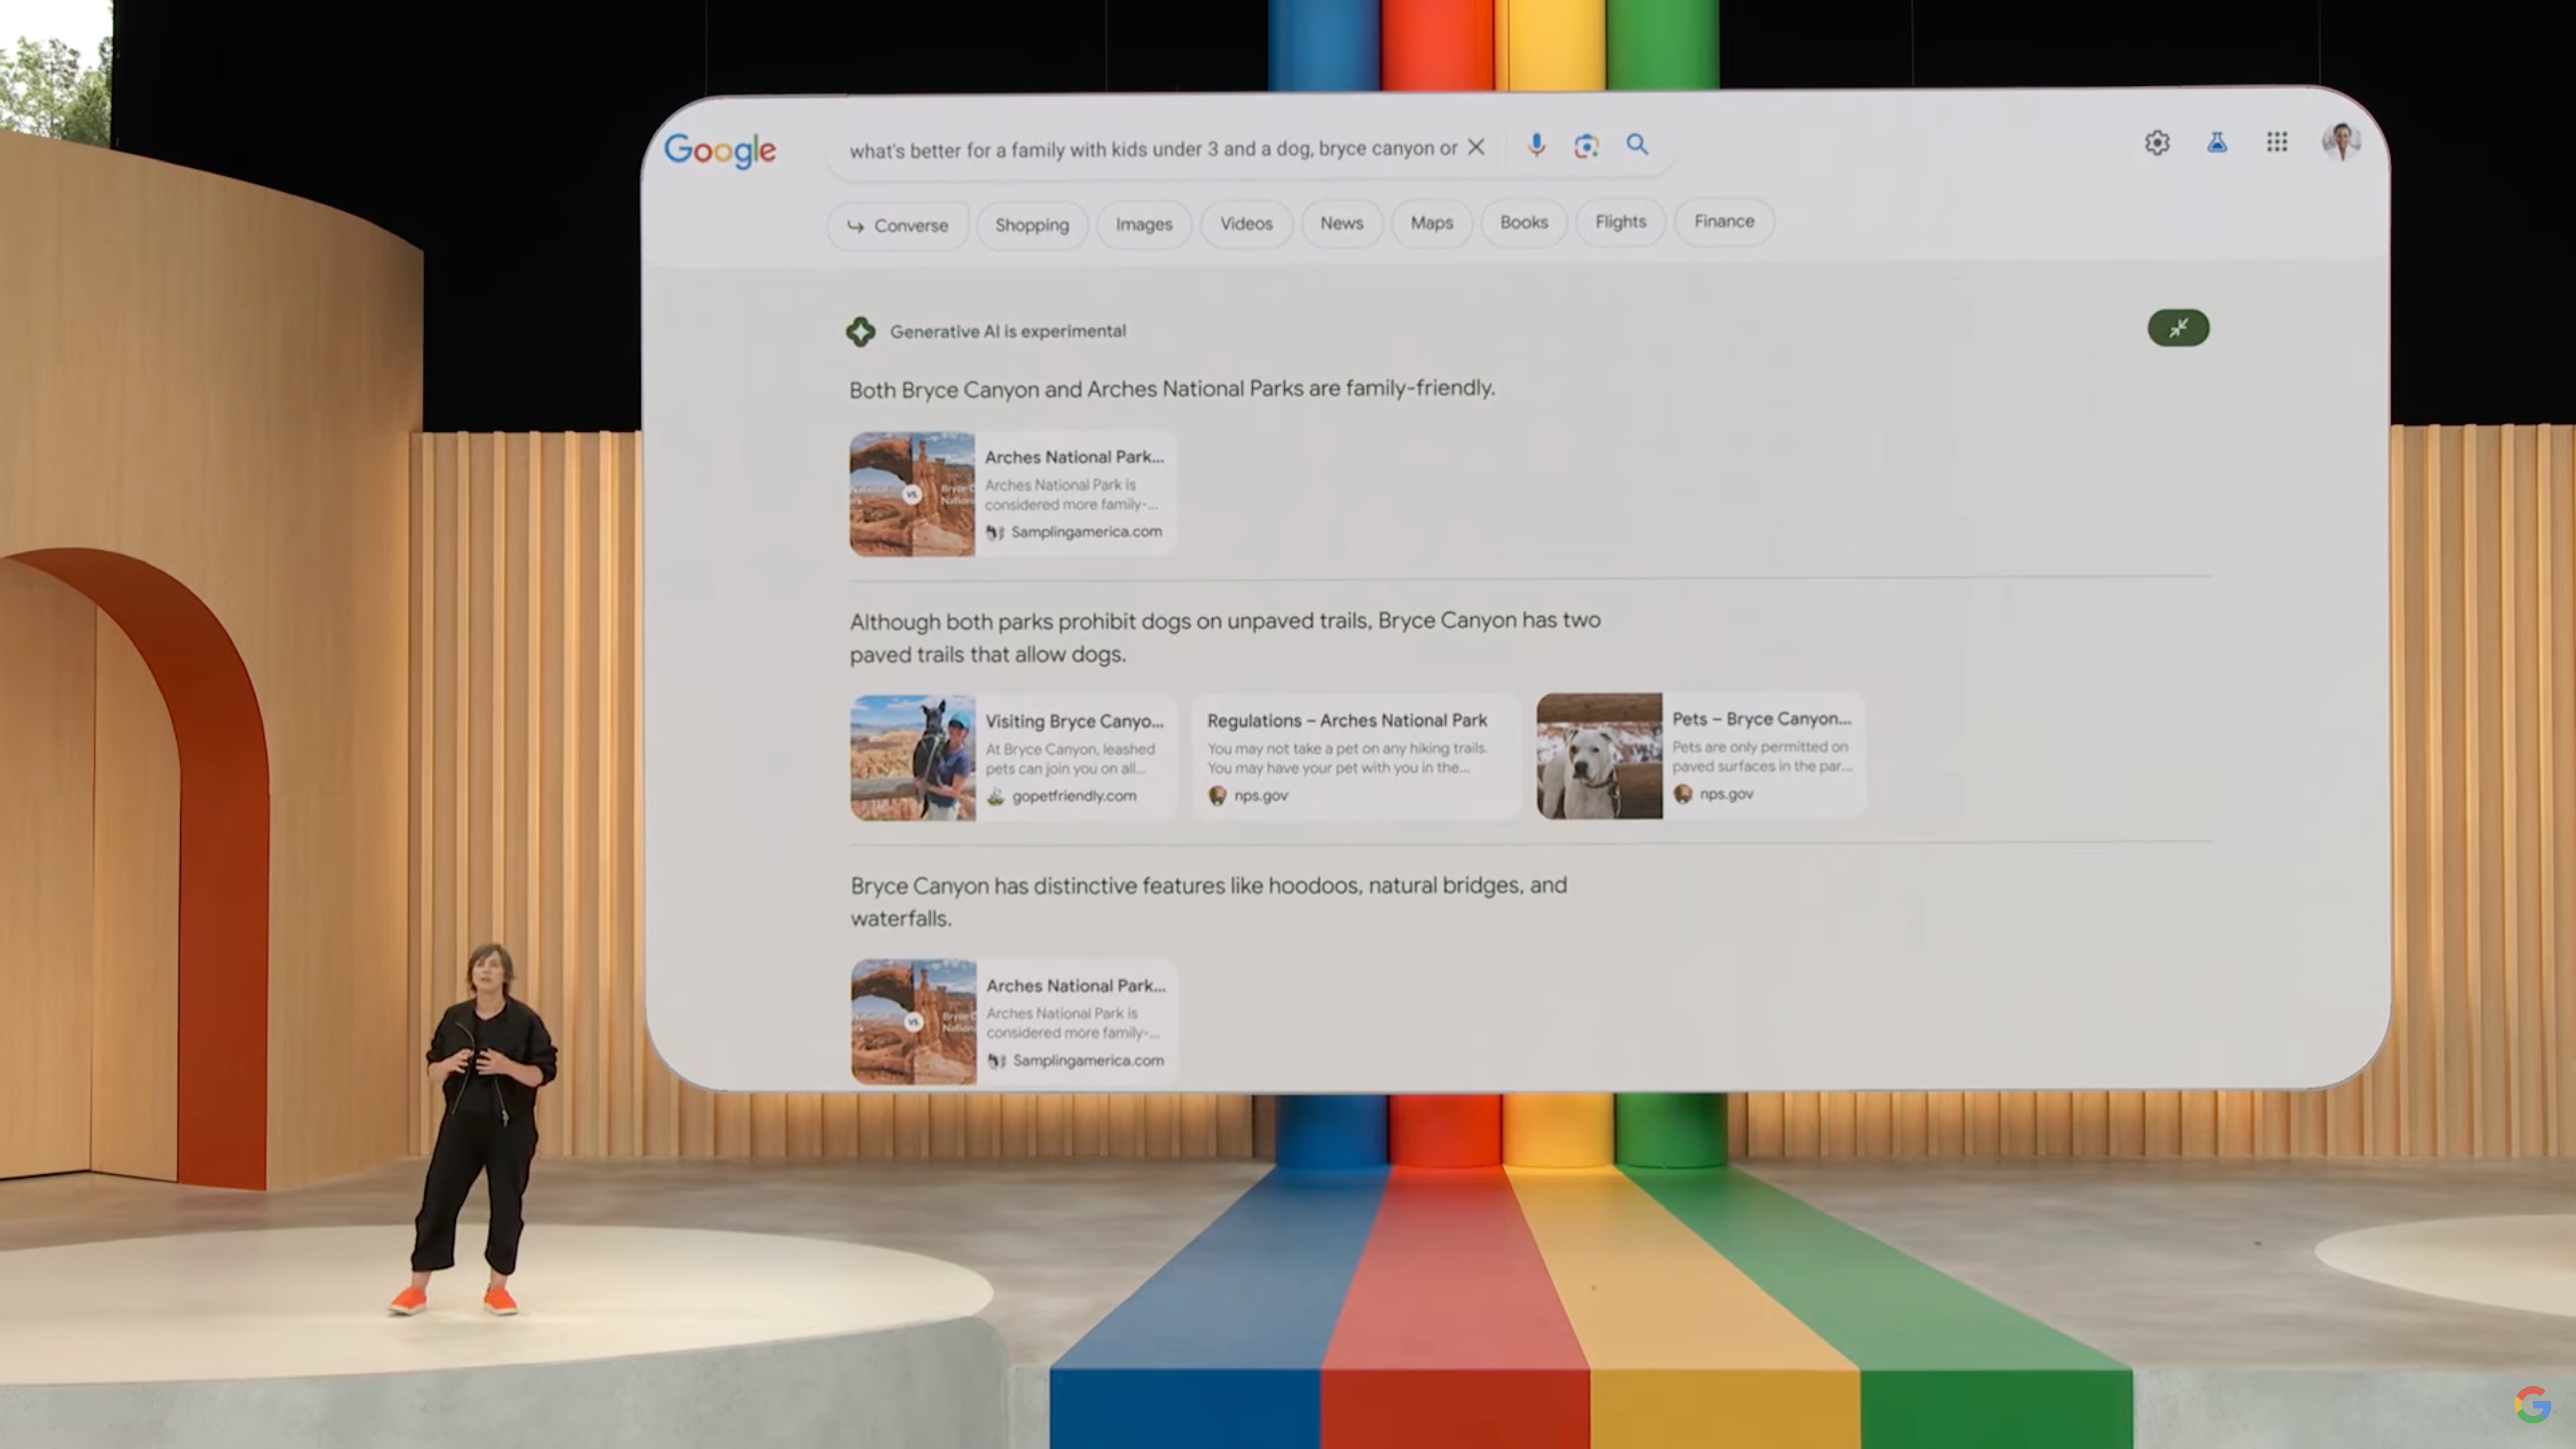Select the Maps filter chip
2576x1449 pixels.
click(x=1431, y=222)
